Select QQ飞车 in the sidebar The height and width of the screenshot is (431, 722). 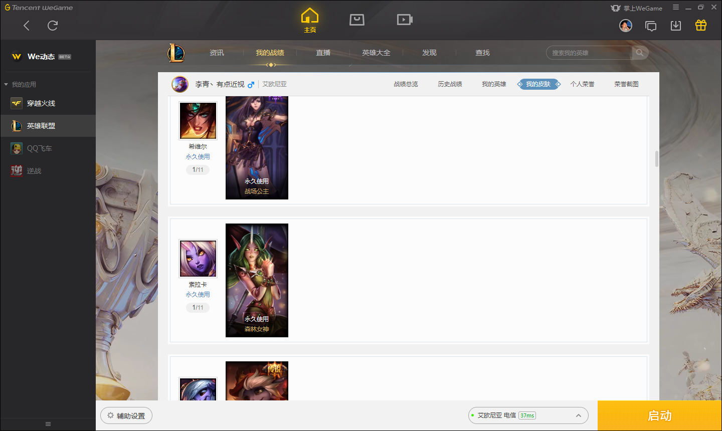pyautogui.click(x=48, y=148)
